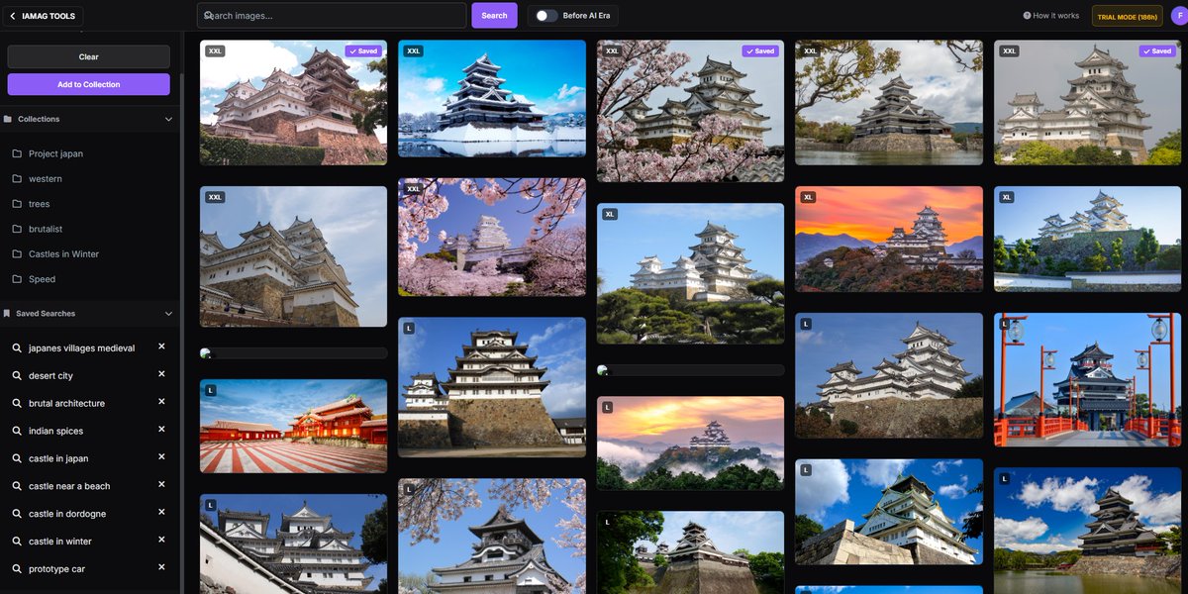Delete the 'brutal architecture' saved search
Viewport: 1188px width, 594px height.
[161, 402]
